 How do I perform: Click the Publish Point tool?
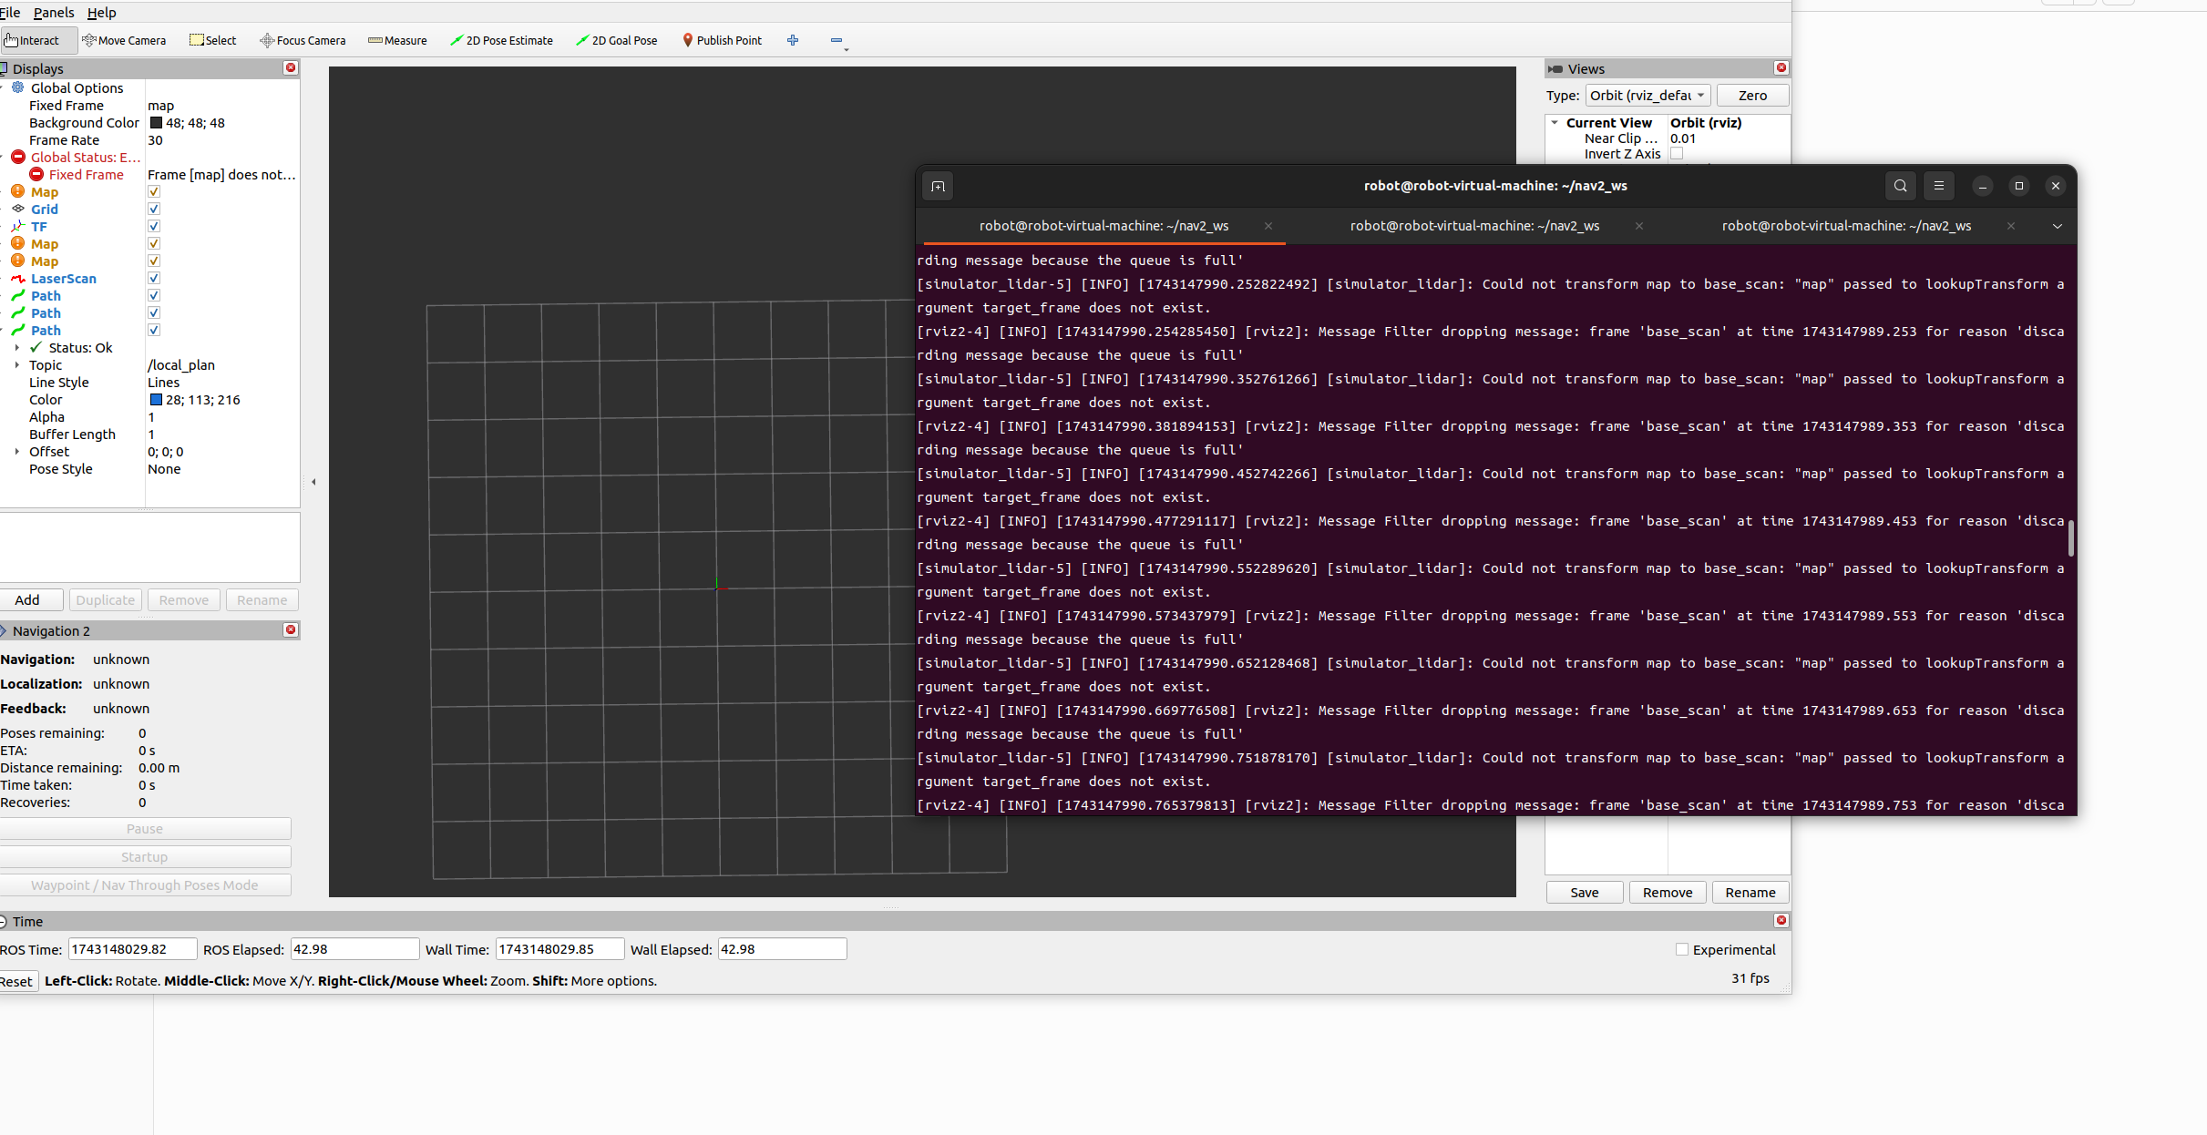pyautogui.click(x=722, y=40)
